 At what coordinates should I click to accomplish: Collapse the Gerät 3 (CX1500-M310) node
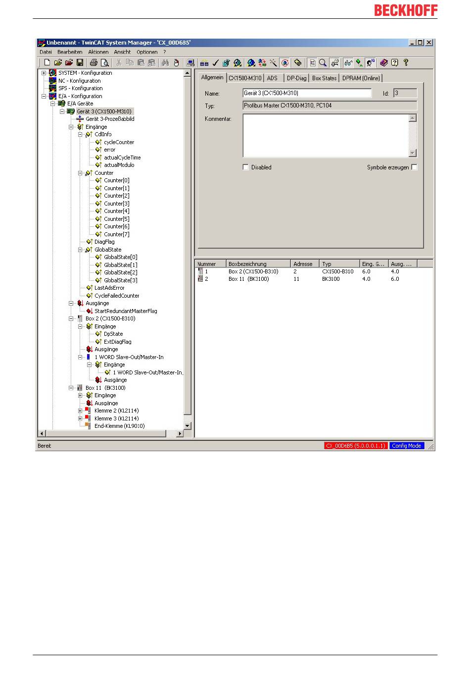[62, 111]
